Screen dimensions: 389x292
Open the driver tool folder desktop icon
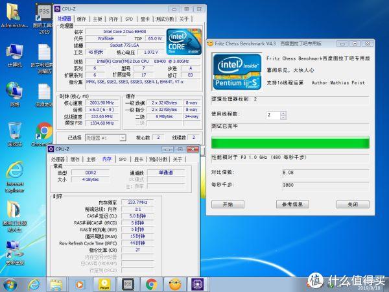pos(15,216)
